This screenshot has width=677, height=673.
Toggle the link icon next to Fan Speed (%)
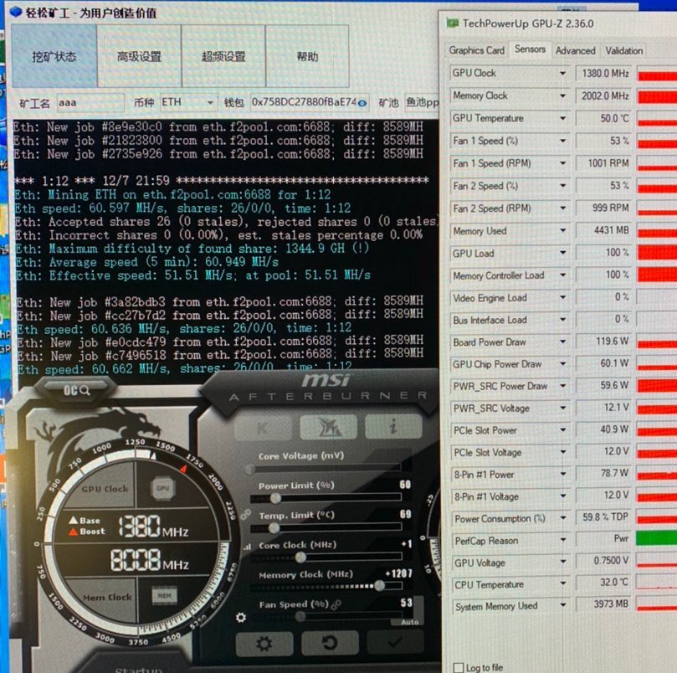[336, 604]
